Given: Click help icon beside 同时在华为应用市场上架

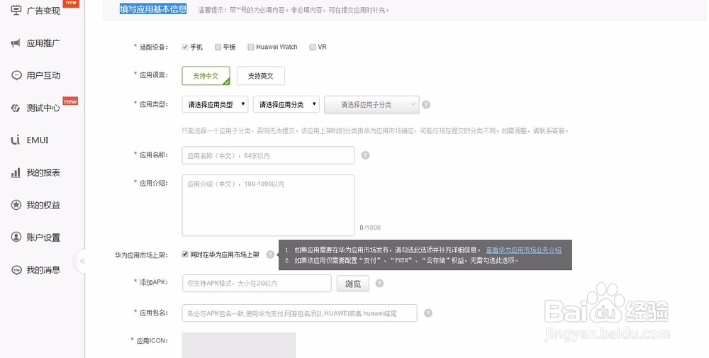Looking at the screenshot, I should point(270,254).
